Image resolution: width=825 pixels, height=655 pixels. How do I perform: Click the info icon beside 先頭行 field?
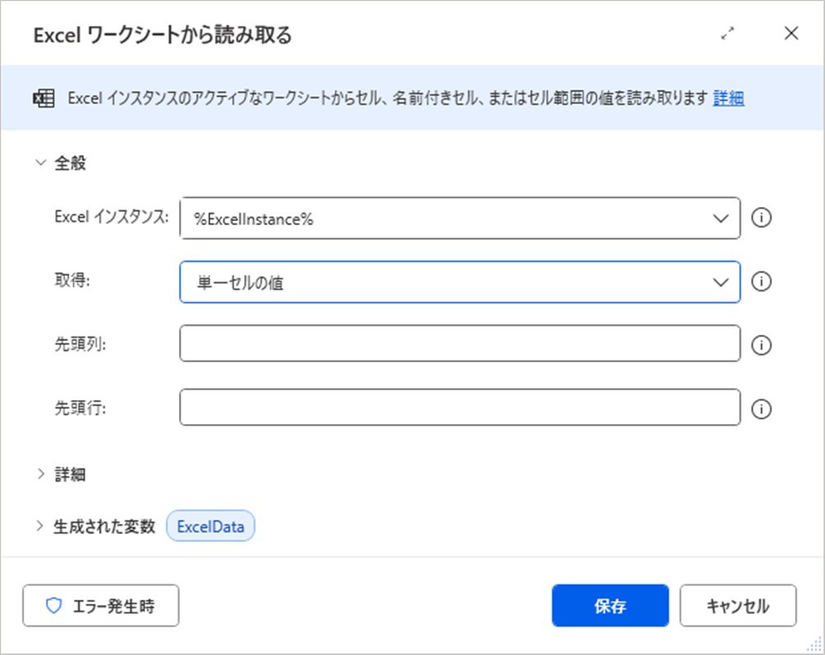click(761, 409)
